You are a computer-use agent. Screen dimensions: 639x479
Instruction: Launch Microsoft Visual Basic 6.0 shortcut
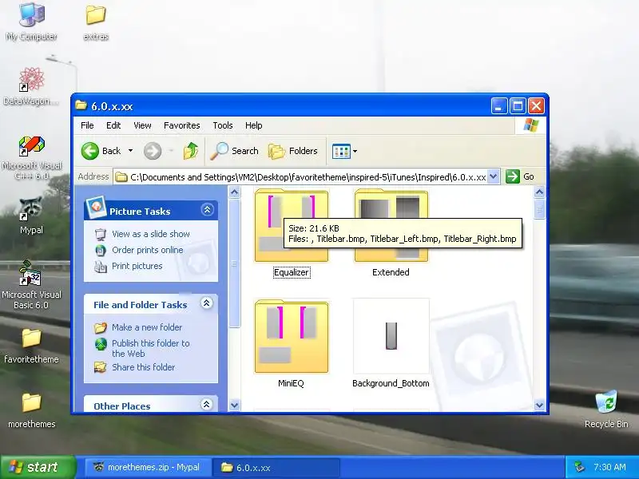(31, 285)
